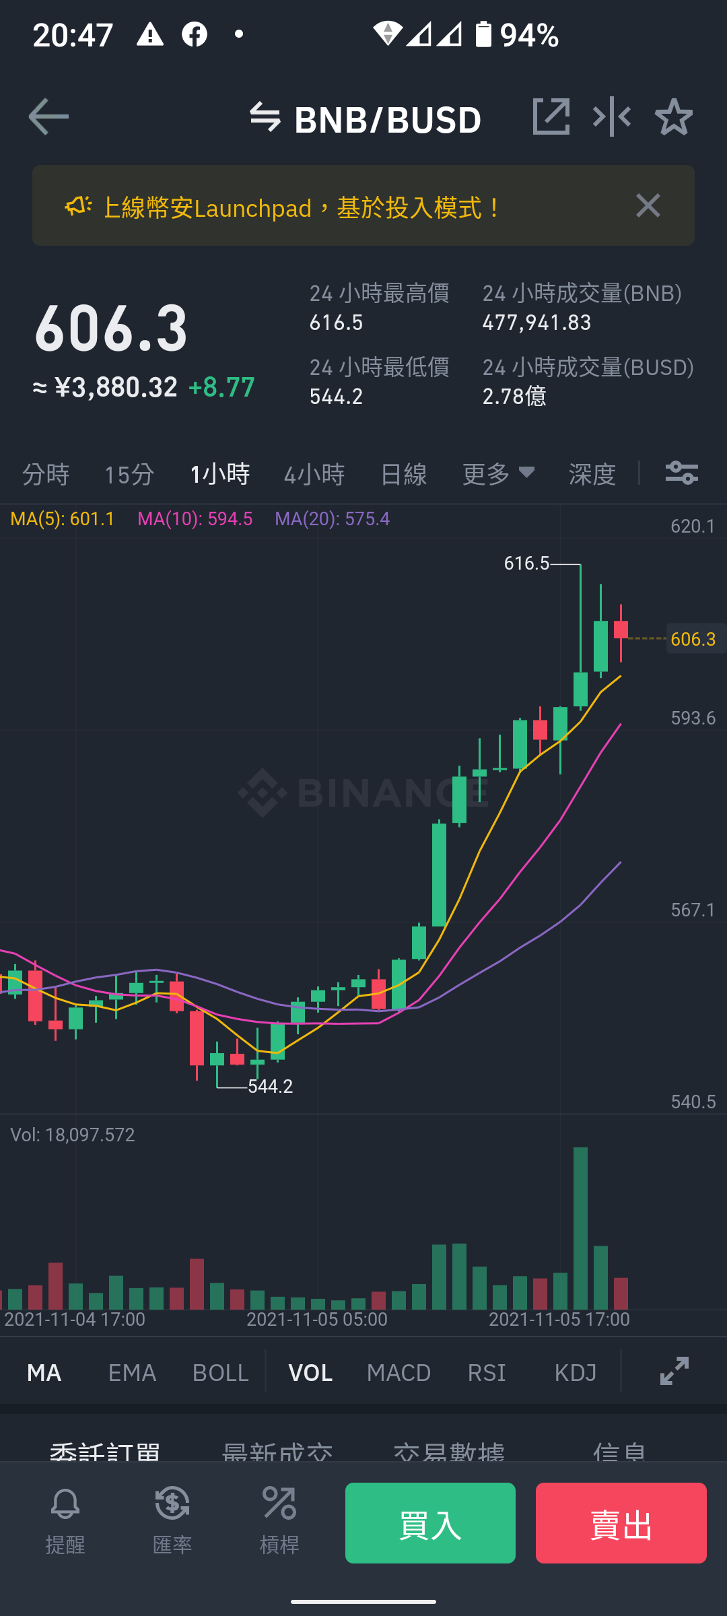
Task: Tap the green 買入 buy button
Action: click(430, 1523)
